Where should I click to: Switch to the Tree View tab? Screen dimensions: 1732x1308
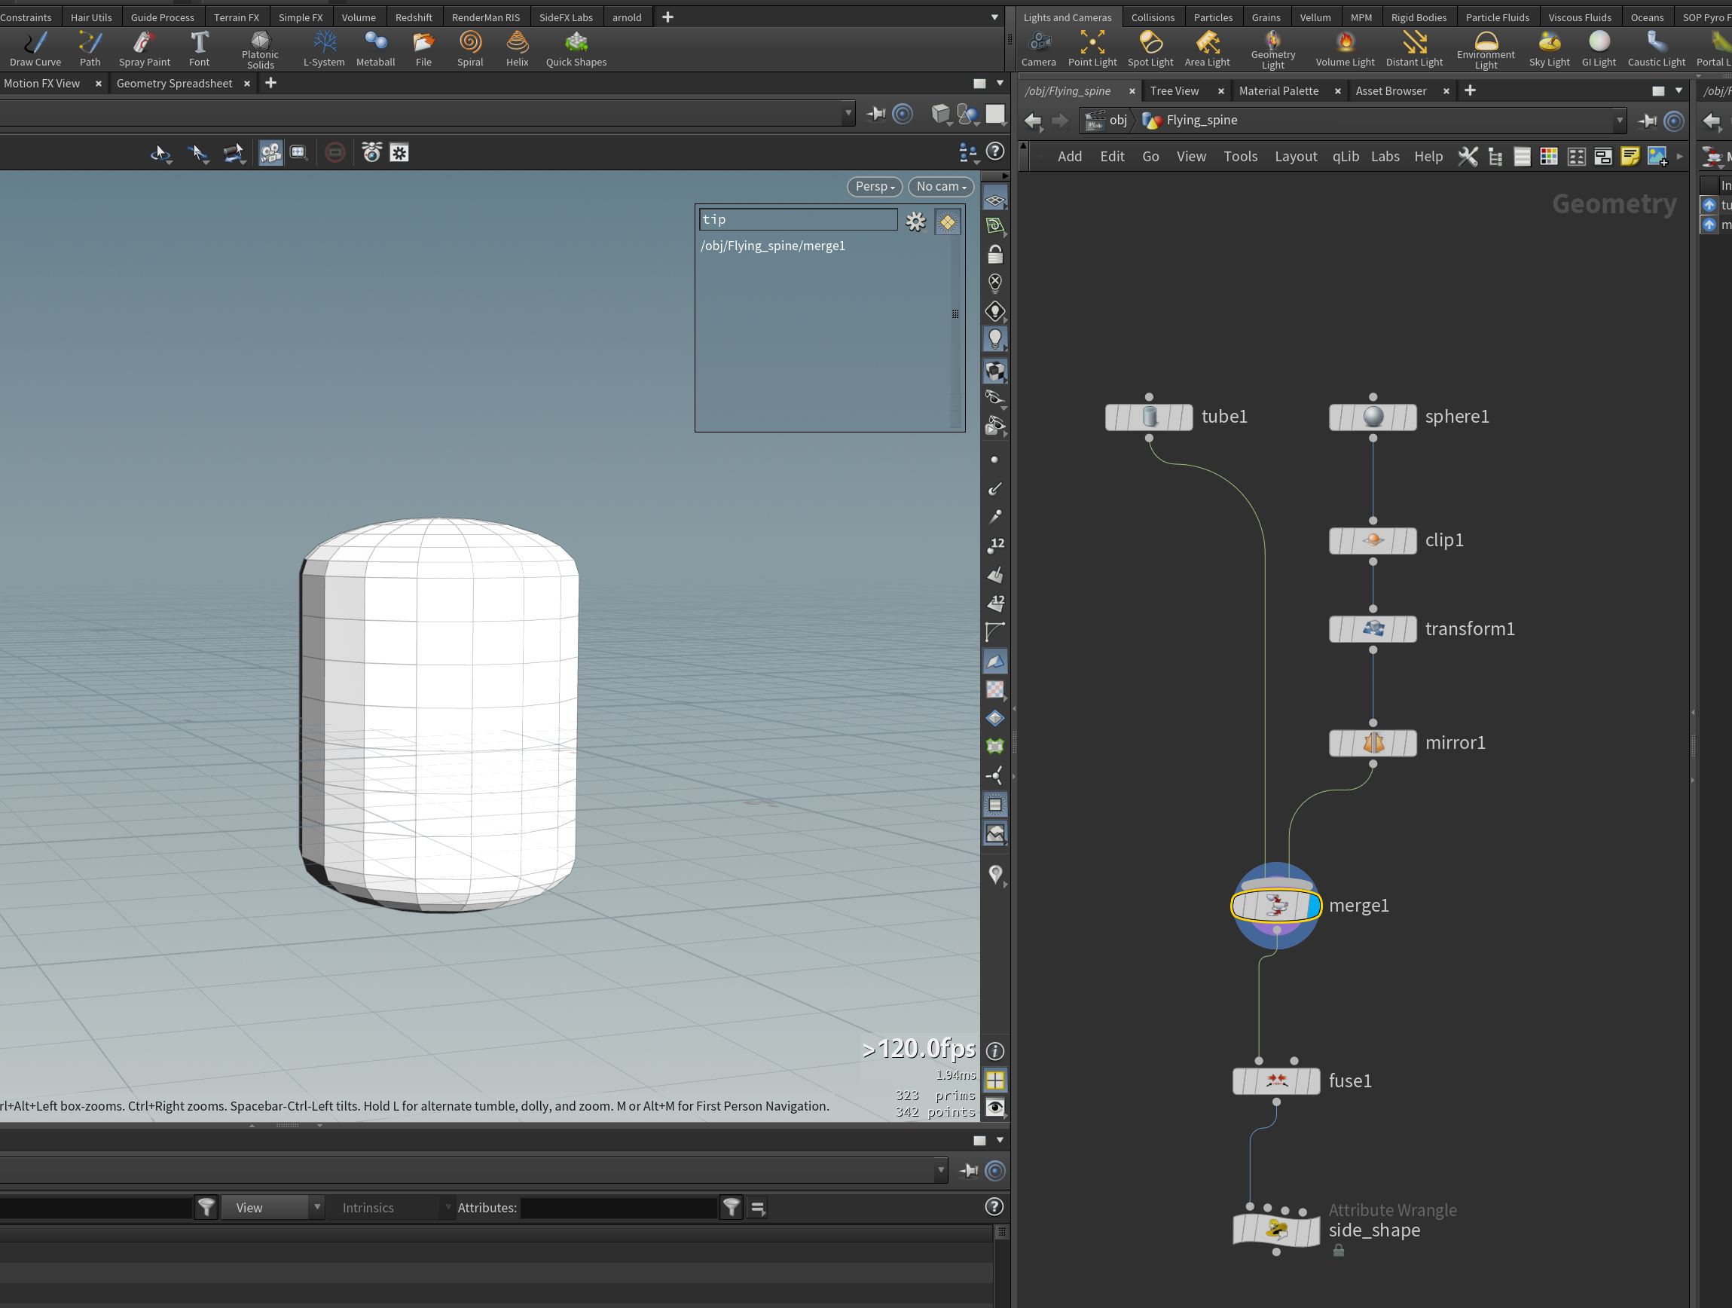pyautogui.click(x=1174, y=91)
